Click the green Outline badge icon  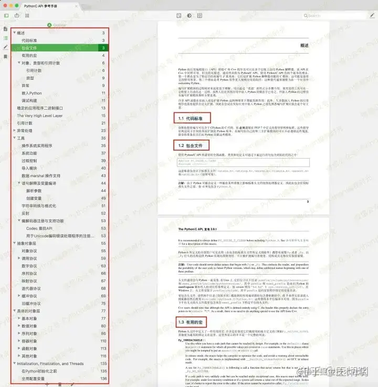pos(49,25)
